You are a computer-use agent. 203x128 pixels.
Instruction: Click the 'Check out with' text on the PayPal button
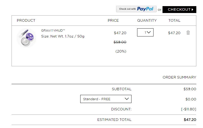[127, 9]
